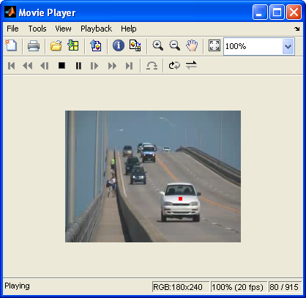
Task: Activate the Pan hand tool
Action: pyautogui.click(x=192, y=45)
